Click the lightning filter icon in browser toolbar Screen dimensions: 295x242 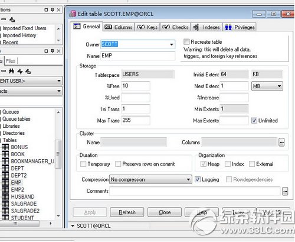[x=20, y=71]
